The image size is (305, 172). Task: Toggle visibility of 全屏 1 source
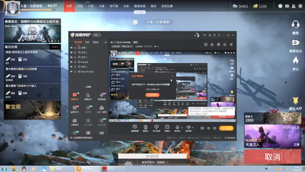(71, 47)
